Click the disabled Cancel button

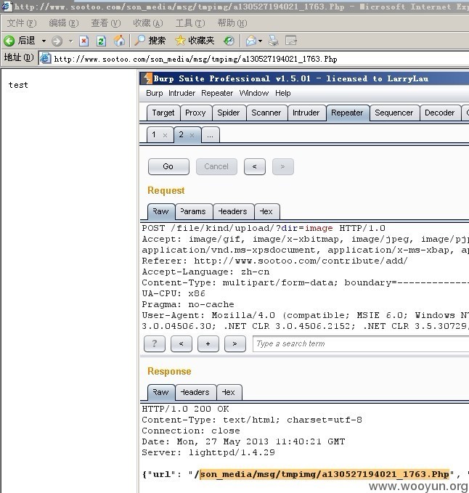(216, 167)
